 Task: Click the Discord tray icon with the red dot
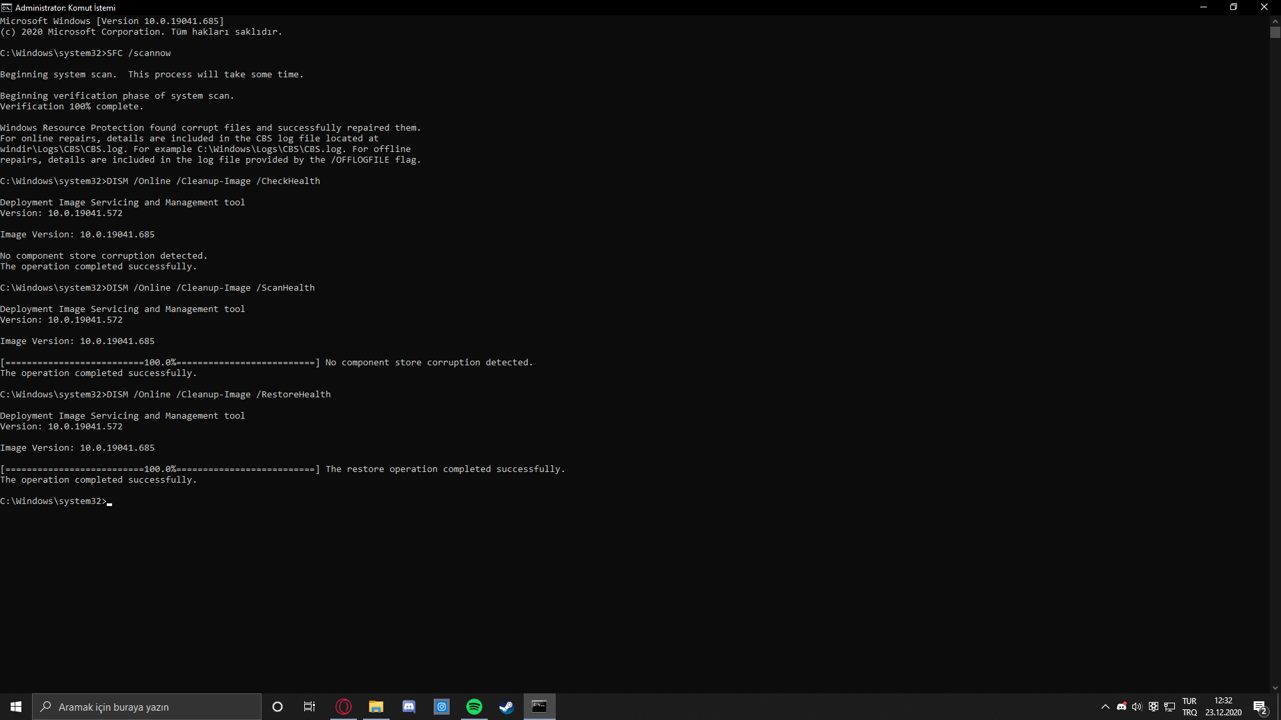pyautogui.click(x=1122, y=707)
